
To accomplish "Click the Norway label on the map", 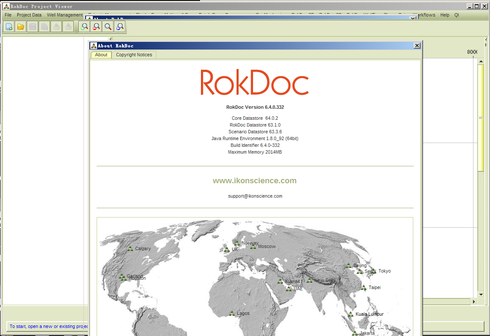I will (250, 243).
